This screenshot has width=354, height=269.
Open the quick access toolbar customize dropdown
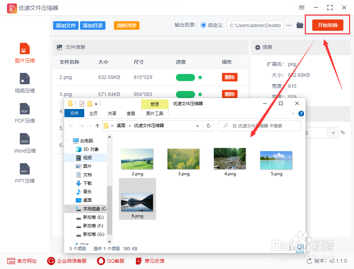pos(96,104)
